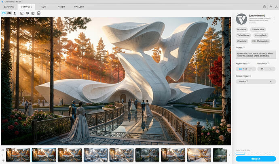
Task: Click the image-add icon beside the download arrow
Action: click(x=22, y=13)
